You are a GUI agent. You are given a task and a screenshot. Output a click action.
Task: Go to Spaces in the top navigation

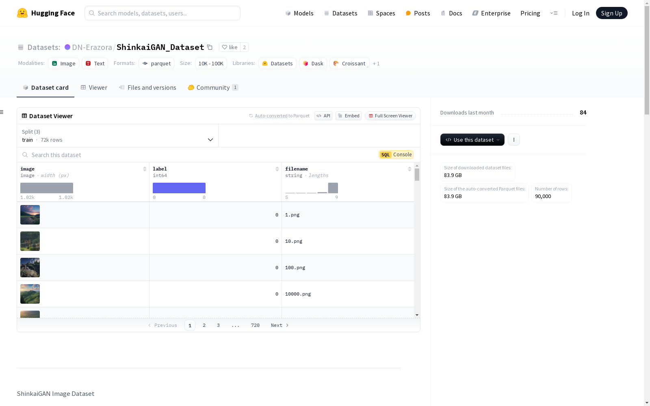click(x=381, y=13)
